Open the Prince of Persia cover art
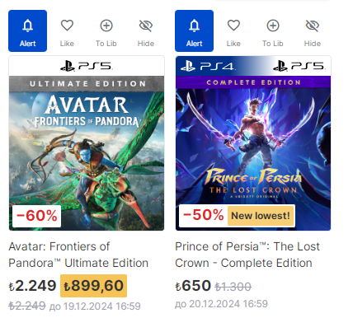The image size is (353, 318). (253, 153)
